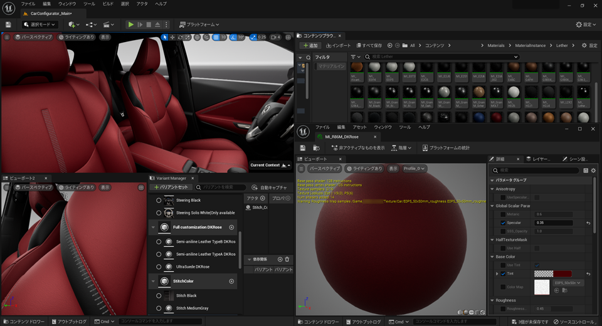Collapse the Full customization DKRose variant set
Viewport: 602px width, 326px height.
click(152, 227)
